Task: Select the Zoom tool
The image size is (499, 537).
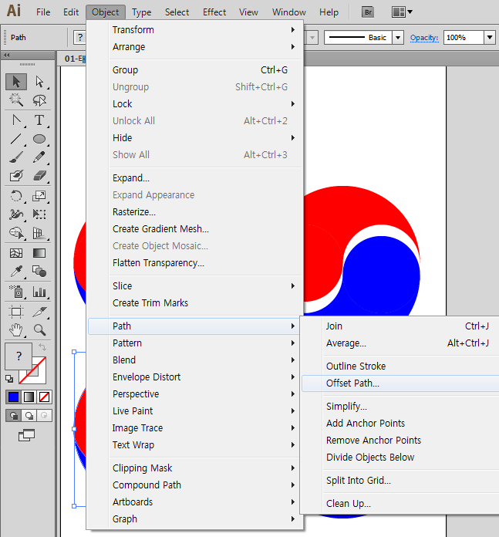Action: click(39, 330)
